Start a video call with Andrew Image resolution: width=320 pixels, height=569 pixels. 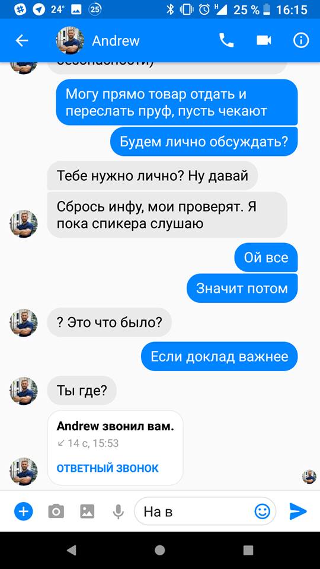click(264, 40)
